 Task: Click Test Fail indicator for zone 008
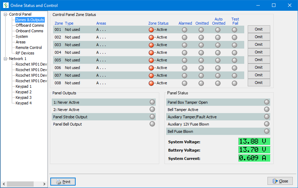[235, 83]
